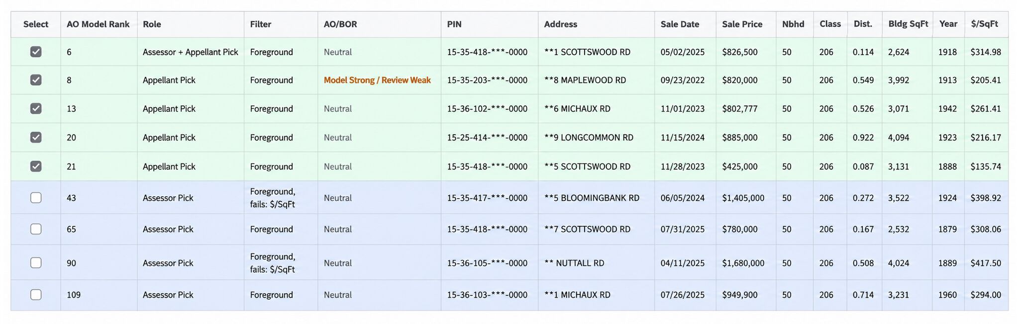Sort by the $/SqFt column header
This screenshot has width=1019, height=324.
tap(984, 24)
